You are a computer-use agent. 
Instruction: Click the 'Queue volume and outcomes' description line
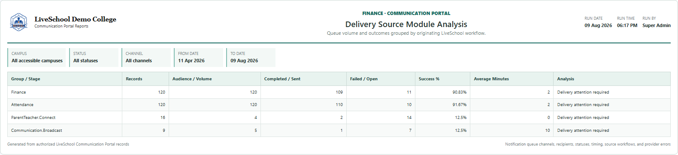[x=406, y=33]
